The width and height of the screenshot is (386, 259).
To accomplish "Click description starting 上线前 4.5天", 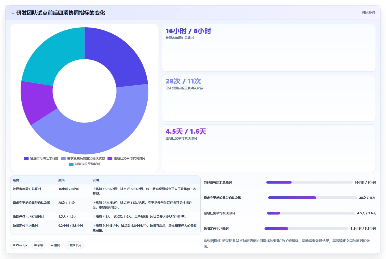I will [x=140, y=217].
